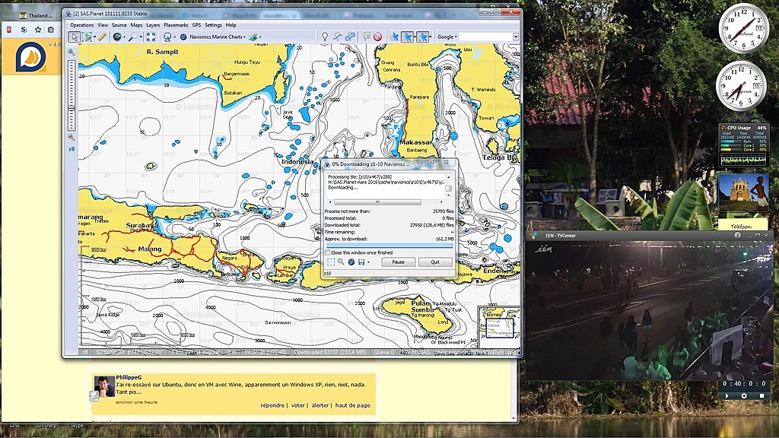Click the add path placemark icon
This screenshot has width=779, height=438.
click(338, 36)
